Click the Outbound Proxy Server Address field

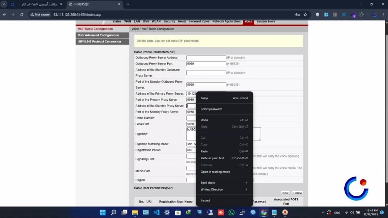[x=206, y=58]
